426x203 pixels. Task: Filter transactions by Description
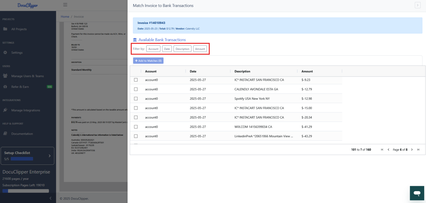(183, 49)
